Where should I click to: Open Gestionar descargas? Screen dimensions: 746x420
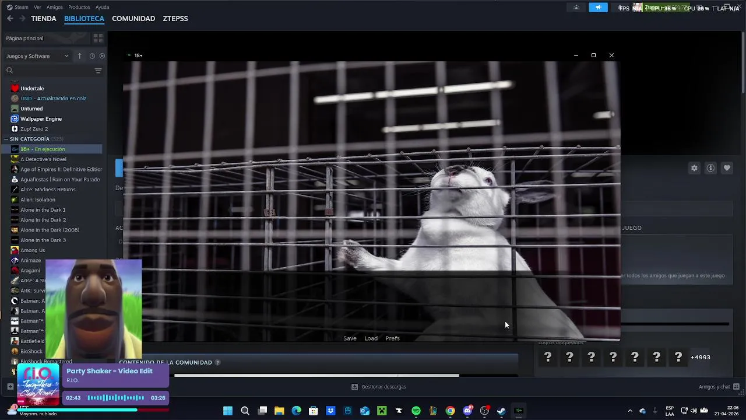pyautogui.click(x=378, y=387)
